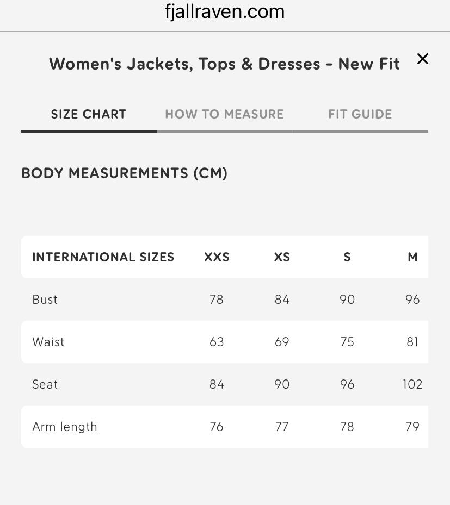Image resolution: width=450 pixels, height=505 pixels.
Task: Click the Women's Jackets dialog title
Action: [224, 64]
